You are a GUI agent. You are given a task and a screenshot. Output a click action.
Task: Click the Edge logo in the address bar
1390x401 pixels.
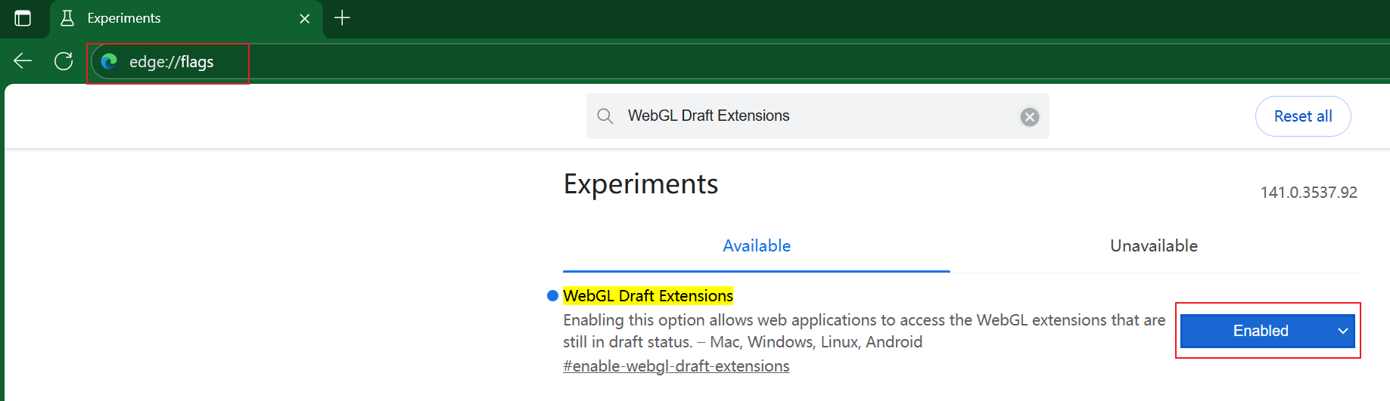tap(110, 62)
